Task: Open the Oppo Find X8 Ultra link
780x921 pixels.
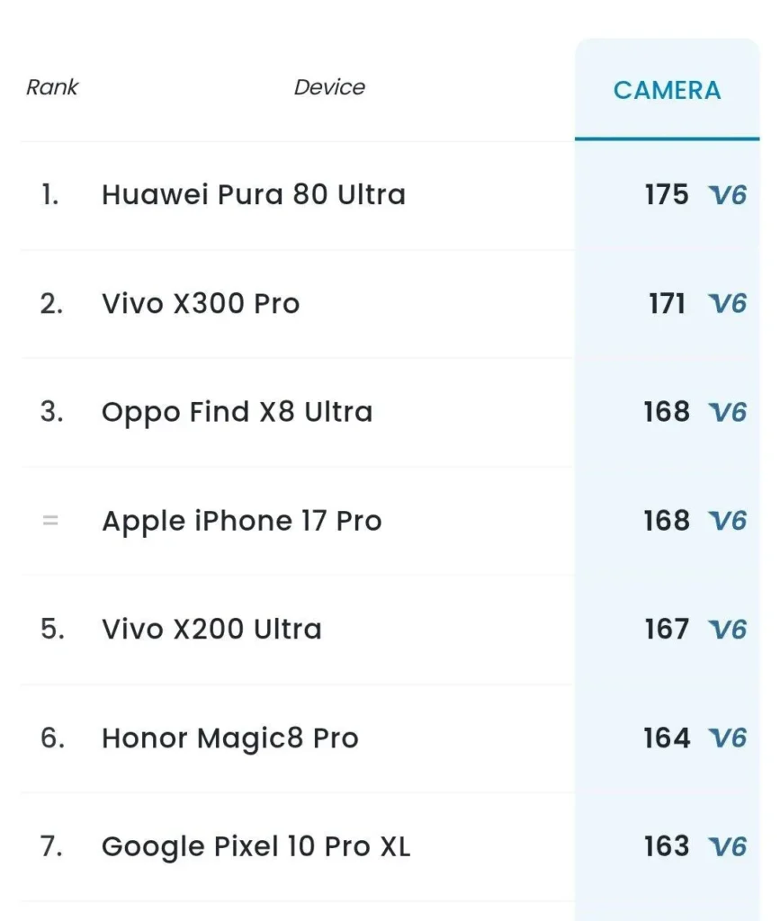Action: point(237,412)
